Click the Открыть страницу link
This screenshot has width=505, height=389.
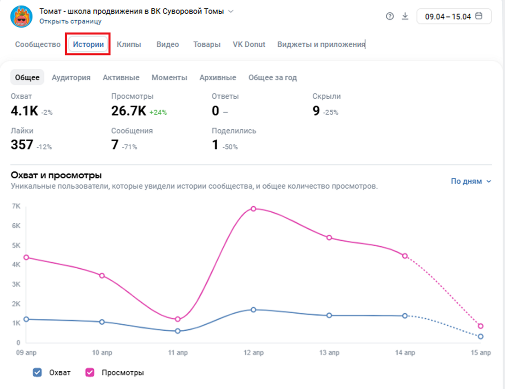coord(70,21)
